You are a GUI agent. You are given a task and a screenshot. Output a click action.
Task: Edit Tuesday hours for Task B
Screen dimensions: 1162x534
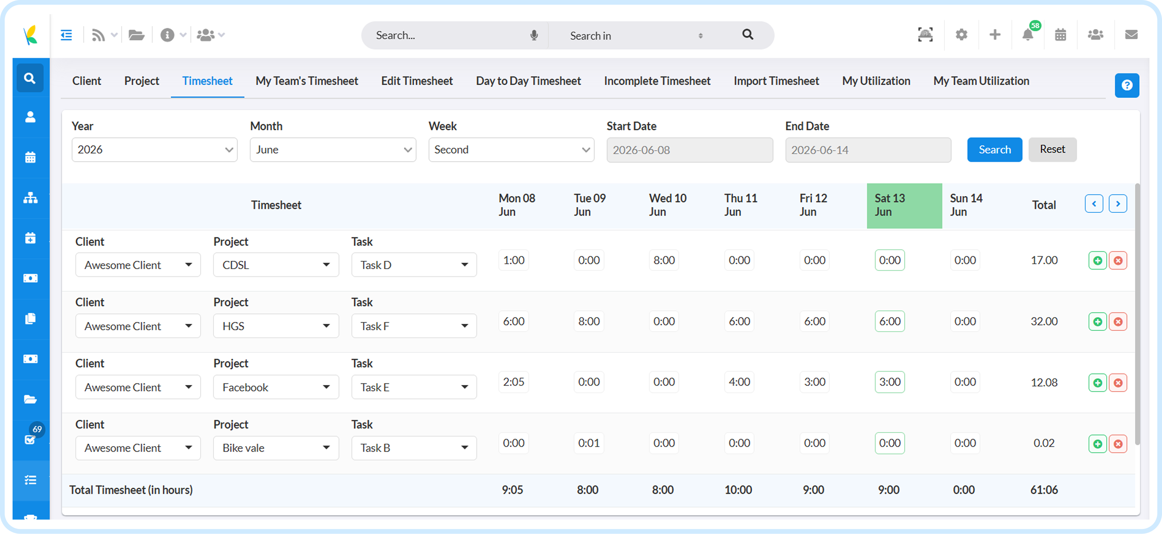589,443
